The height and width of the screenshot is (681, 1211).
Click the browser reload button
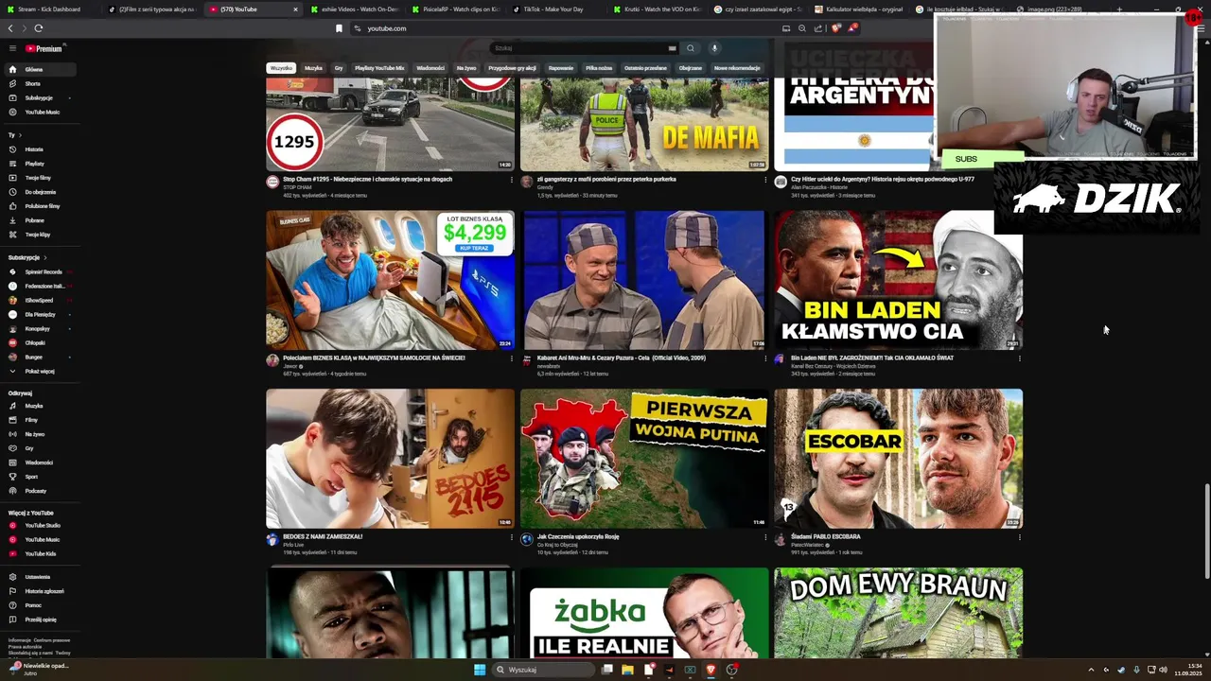(x=39, y=28)
